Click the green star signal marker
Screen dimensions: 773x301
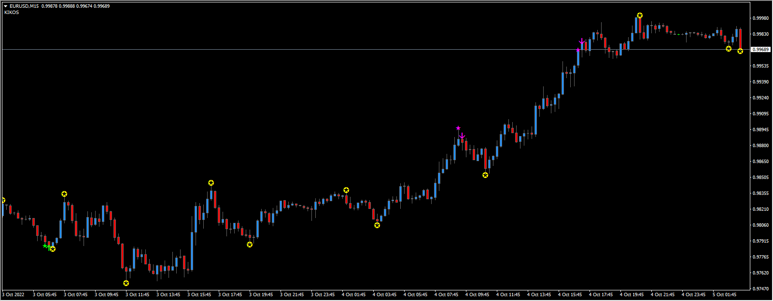pyautogui.click(x=45, y=246)
